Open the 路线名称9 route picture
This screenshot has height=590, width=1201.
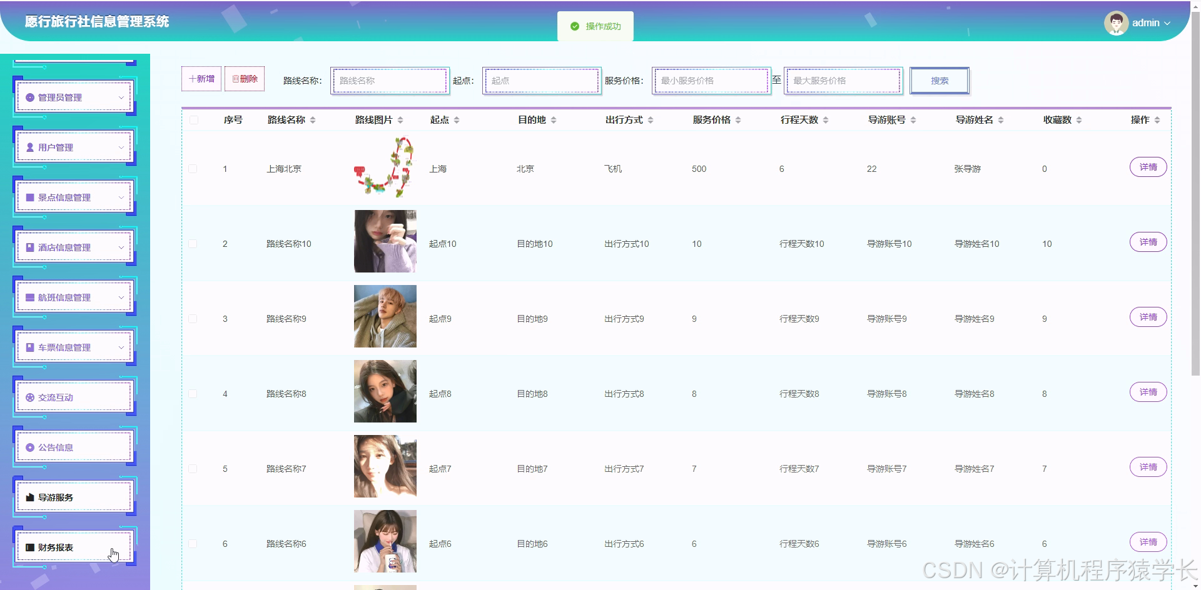click(x=385, y=316)
